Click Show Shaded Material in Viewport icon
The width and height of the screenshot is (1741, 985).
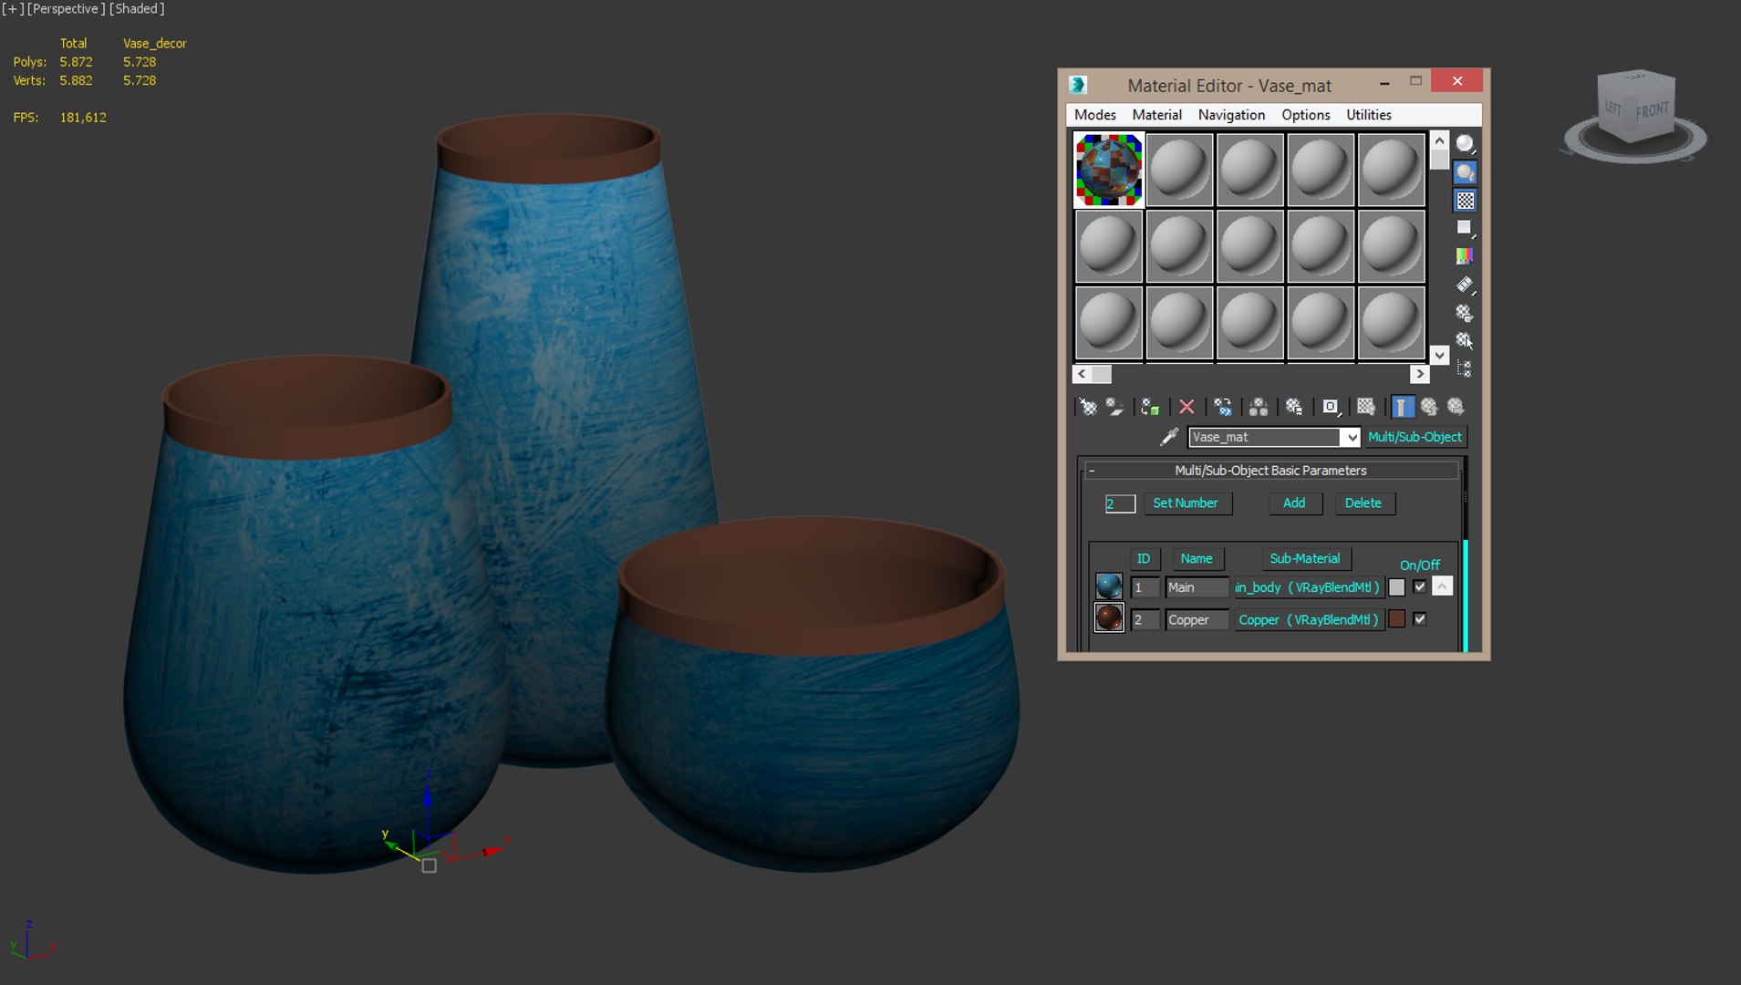[1366, 407]
